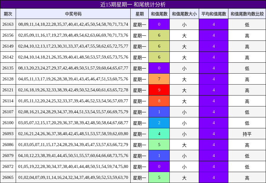The width and height of the screenshot is (266, 183).
Task: Click 低 comparison cell in row 26107
Action: click(x=247, y=112)
